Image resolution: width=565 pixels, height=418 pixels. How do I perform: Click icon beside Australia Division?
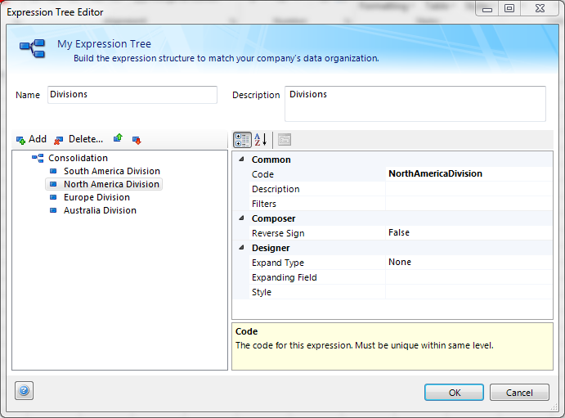53,210
